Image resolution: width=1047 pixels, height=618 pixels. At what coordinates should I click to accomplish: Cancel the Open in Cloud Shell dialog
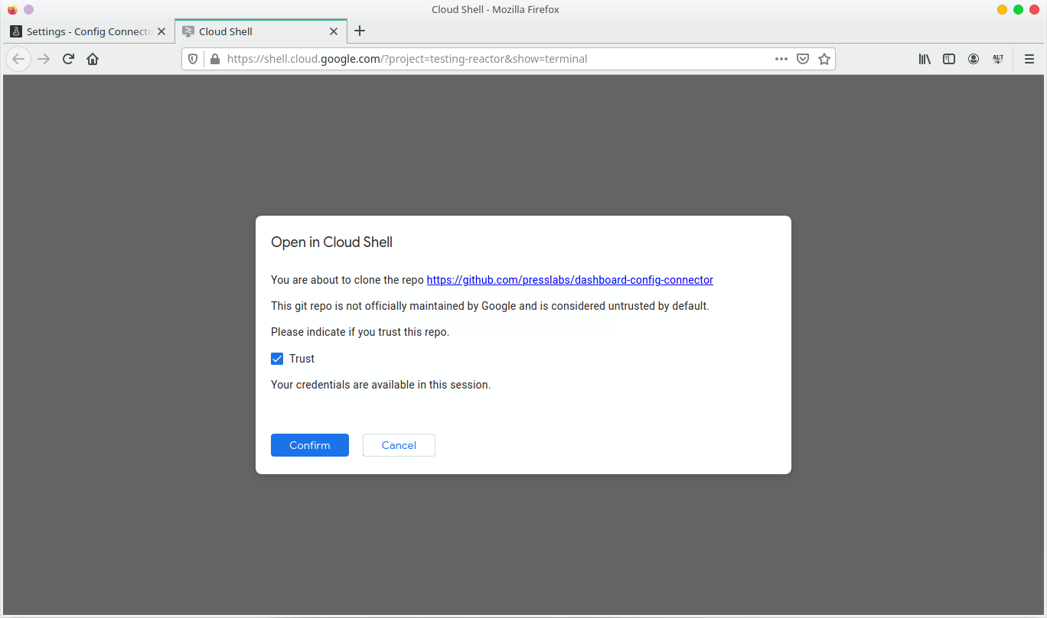[399, 445]
